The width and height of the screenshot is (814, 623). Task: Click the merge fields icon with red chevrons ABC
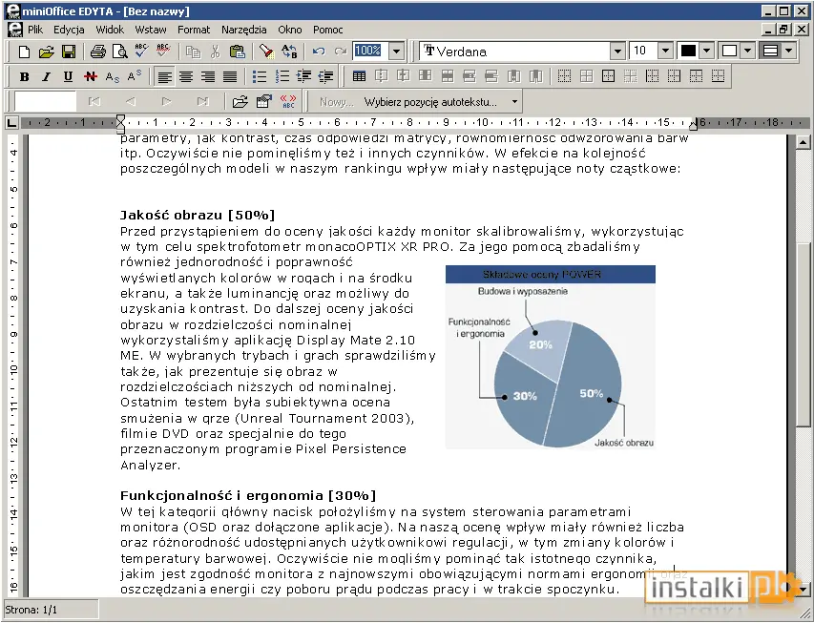[288, 102]
